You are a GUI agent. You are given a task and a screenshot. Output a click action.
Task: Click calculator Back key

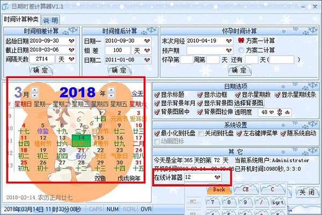(219, 190)
